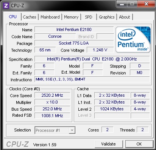Viewport: 156px width, 150px height.
Task: Go to the Memory tab
Action: pyautogui.click(x=71, y=17)
